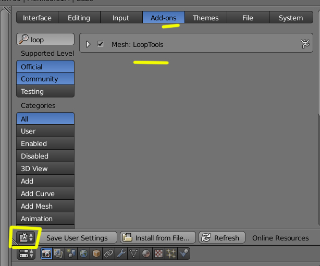320x266 pixels.
Task: Open the Properties editor type selector
Action: click(x=26, y=253)
